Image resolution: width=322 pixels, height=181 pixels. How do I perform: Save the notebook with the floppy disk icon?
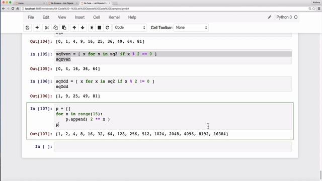[27, 28]
